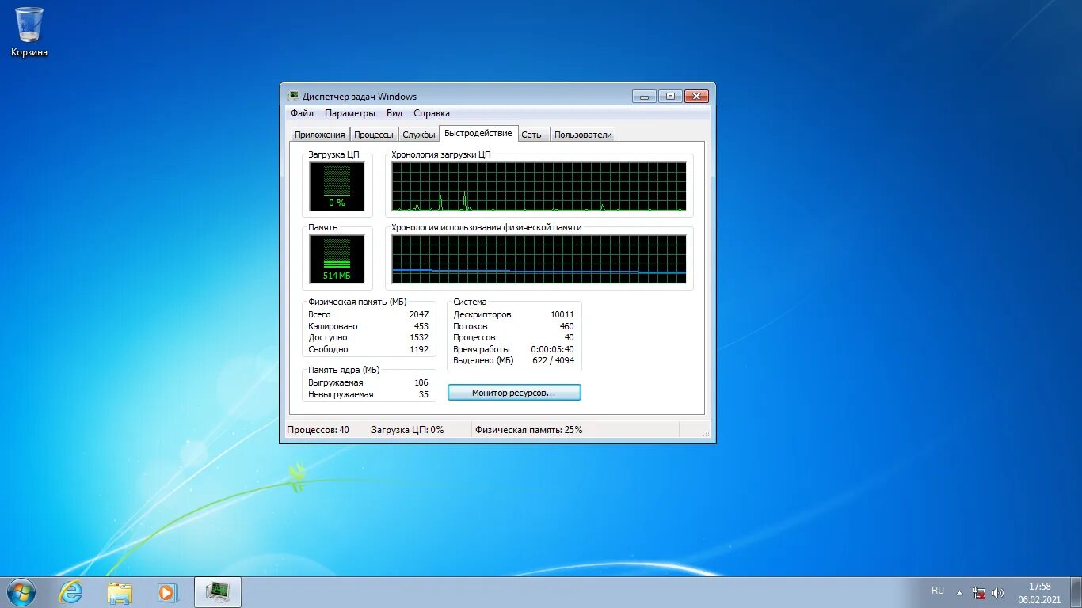Image resolution: width=1082 pixels, height=608 pixels.
Task: Select the Быстродействие tab
Action: coord(478,133)
